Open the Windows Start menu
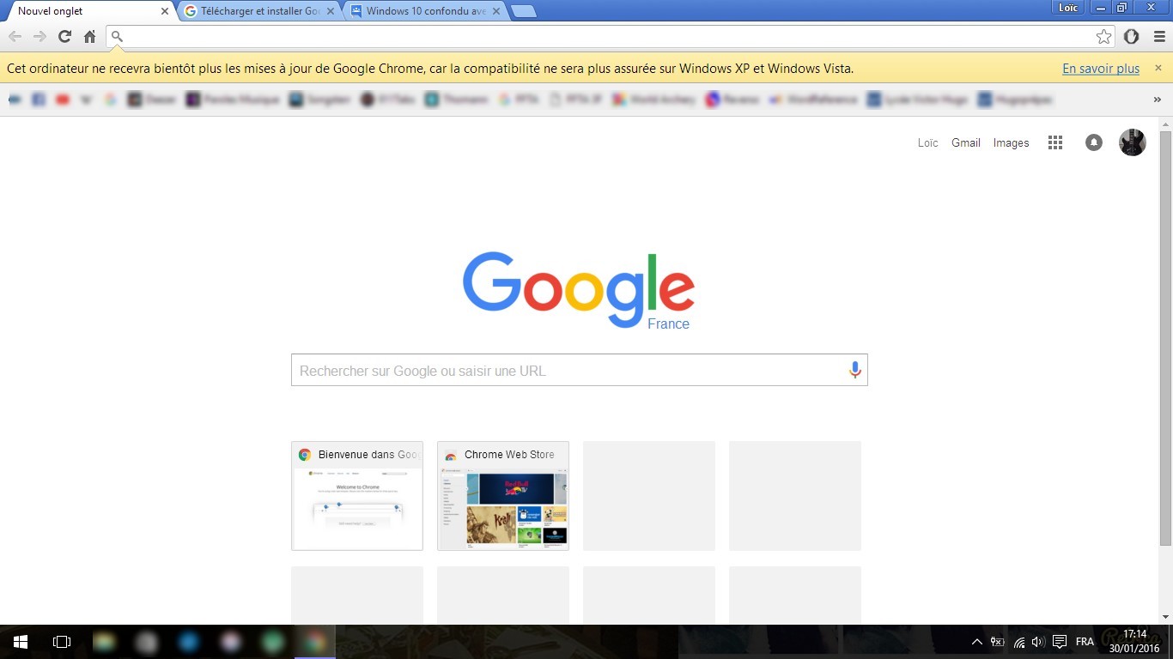This screenshot has width=1173, height=659. pyautogui.click(x=20, y=642)
